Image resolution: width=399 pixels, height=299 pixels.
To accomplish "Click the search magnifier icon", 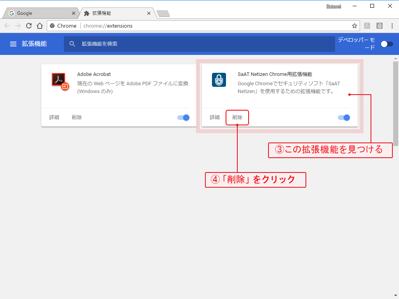I will click(72, 44).
